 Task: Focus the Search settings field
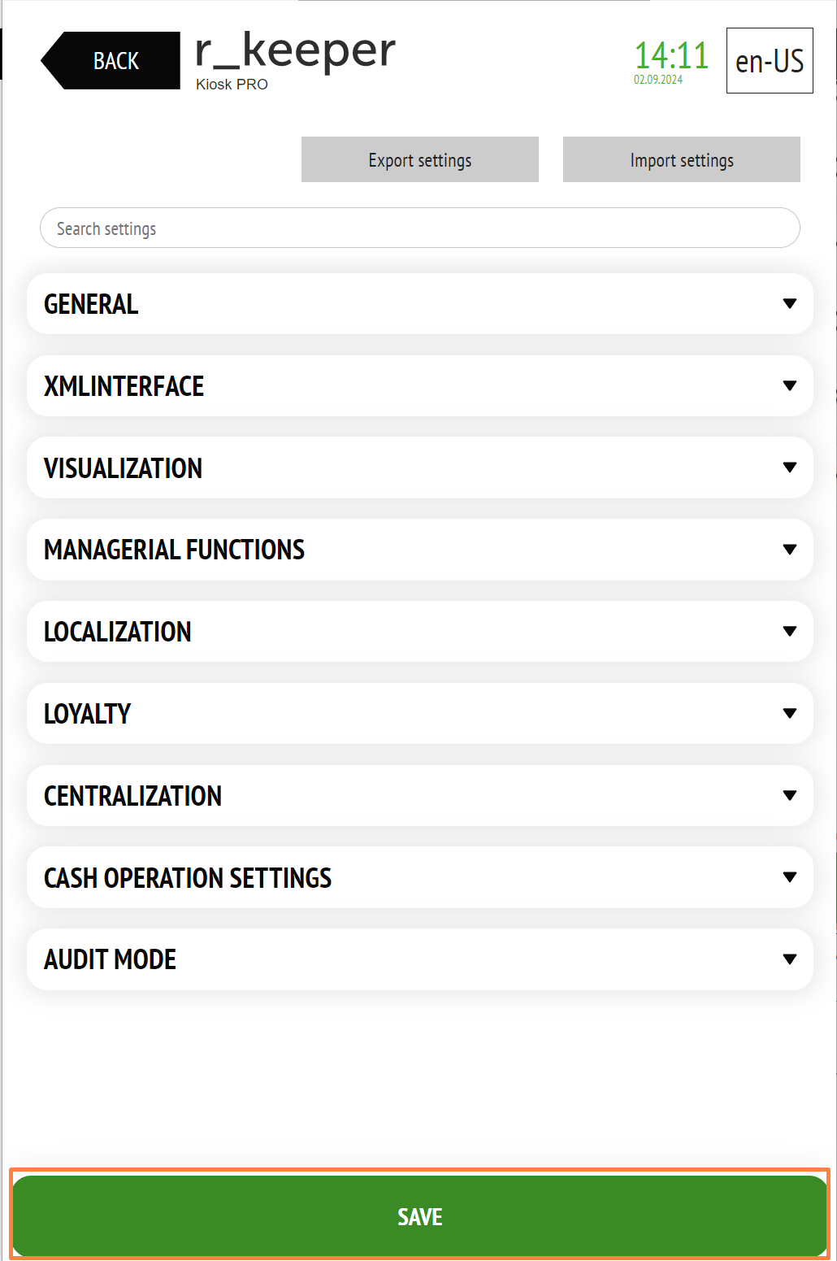coord(420,228)
